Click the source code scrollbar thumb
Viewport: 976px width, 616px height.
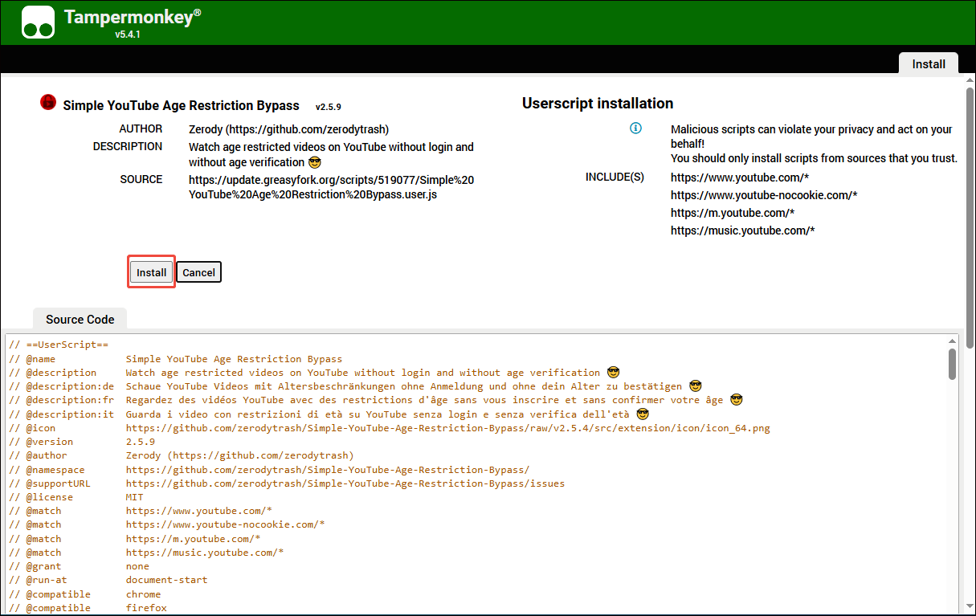coord(952,363)
